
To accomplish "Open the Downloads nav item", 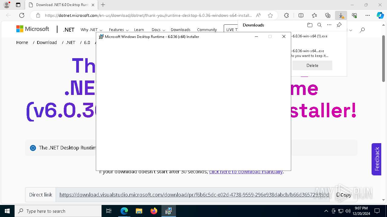I will [180, 30].
